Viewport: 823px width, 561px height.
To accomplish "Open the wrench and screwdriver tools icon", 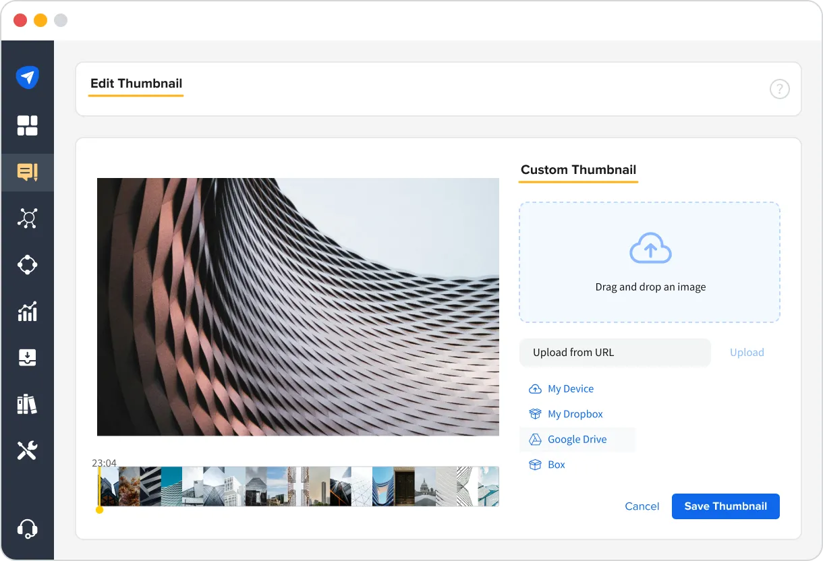I will [28, 450].
